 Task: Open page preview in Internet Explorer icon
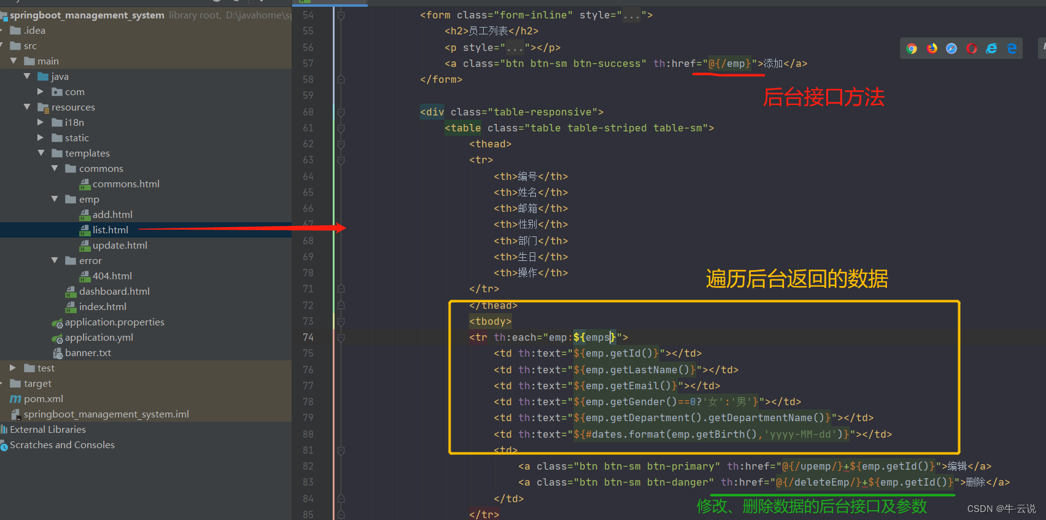click(x=991, y=49)
